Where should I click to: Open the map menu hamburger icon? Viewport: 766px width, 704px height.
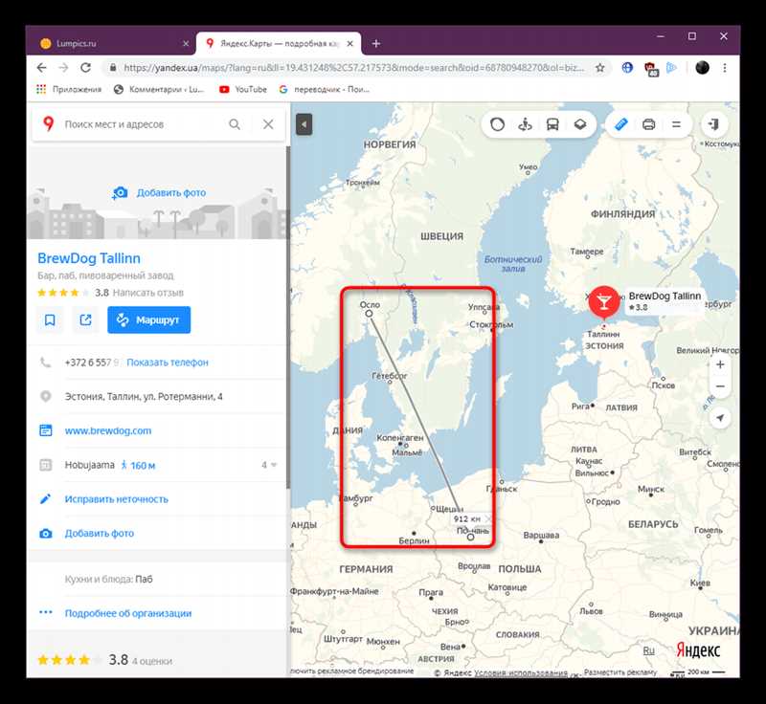[x=676, y=124]
